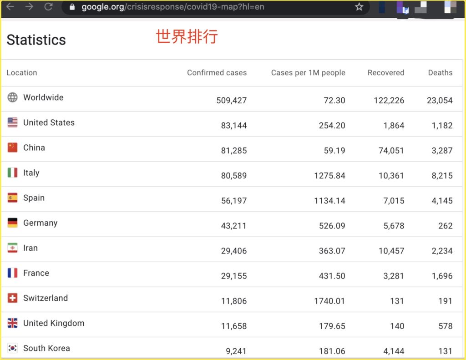Sort by Confirmed cases column header

pyautogui.click(x=217, y=73)
